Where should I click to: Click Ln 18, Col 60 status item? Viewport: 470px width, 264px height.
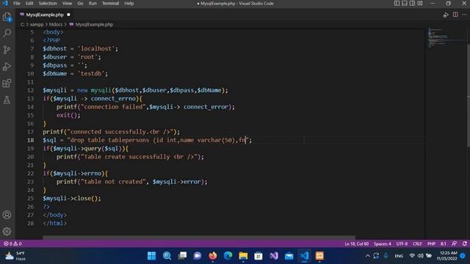356,243
